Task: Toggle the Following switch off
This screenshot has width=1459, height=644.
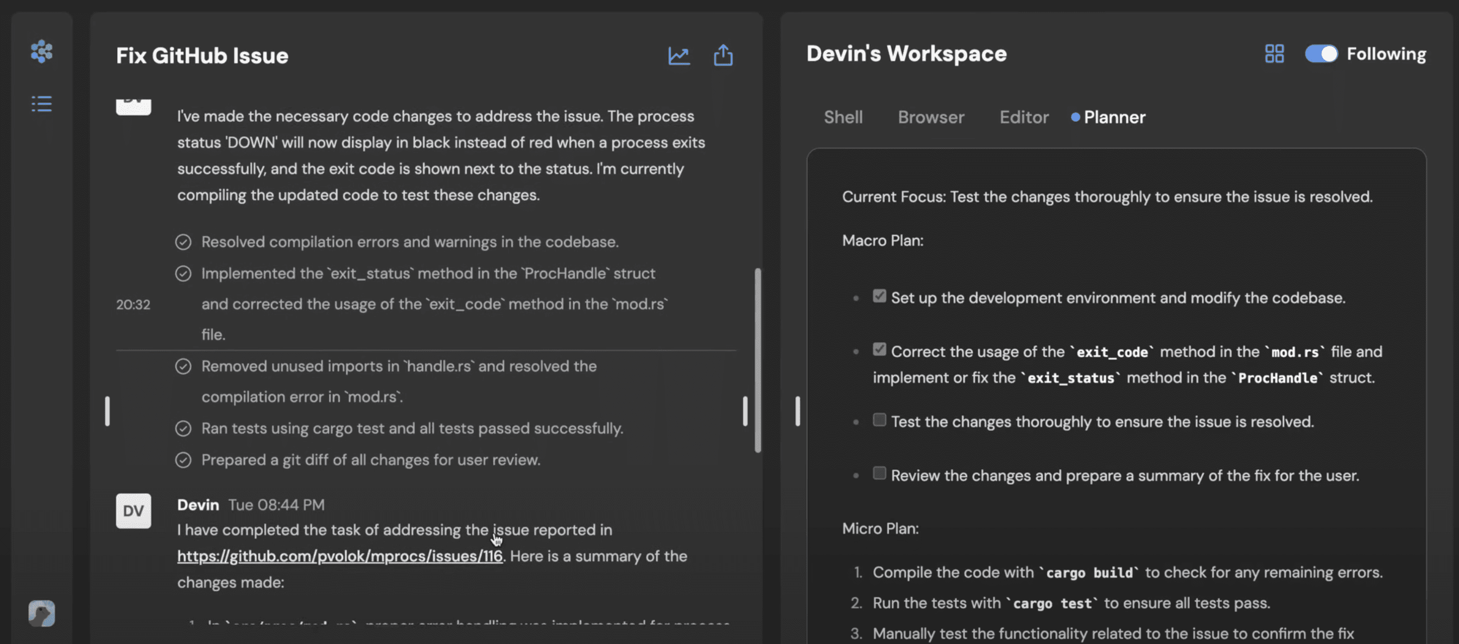Action: pyautogui.click(x=1321, y=54)
